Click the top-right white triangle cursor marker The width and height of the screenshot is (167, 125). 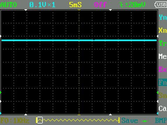(x=110, y=10)
